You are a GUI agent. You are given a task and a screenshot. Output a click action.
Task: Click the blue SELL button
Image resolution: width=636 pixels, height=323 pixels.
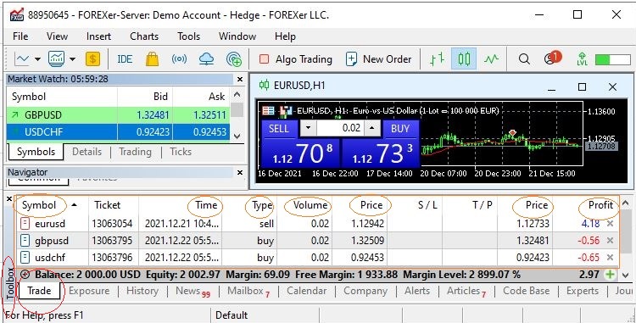(x=279, y=129)
